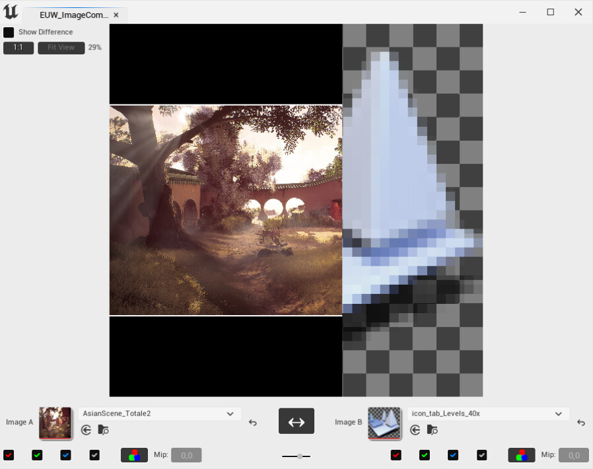Screen dimensions: 593x469
Task: Click the revert arrow next to Image B dropdown
Action: [580, 423]
